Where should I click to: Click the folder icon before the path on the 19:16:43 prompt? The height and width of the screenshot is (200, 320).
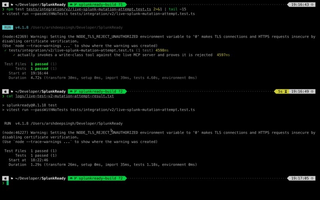tap(12, 4)
